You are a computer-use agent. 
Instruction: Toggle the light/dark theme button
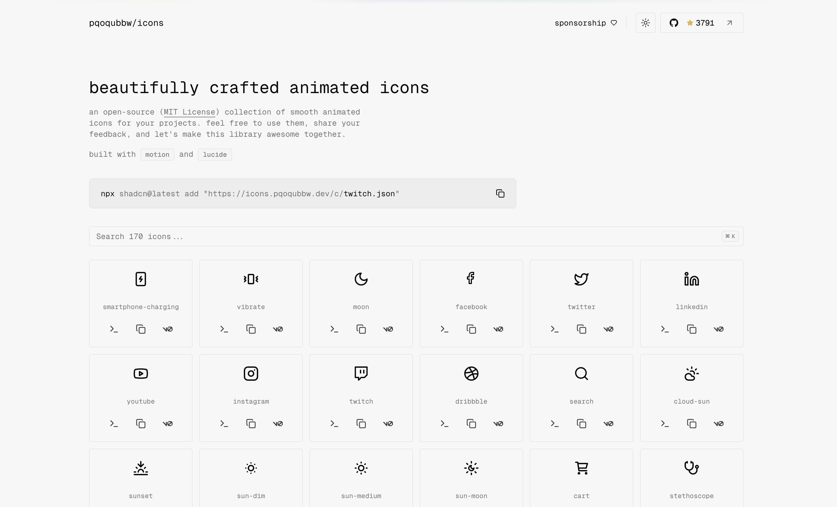pyautogui.click(x=645, y=23)
